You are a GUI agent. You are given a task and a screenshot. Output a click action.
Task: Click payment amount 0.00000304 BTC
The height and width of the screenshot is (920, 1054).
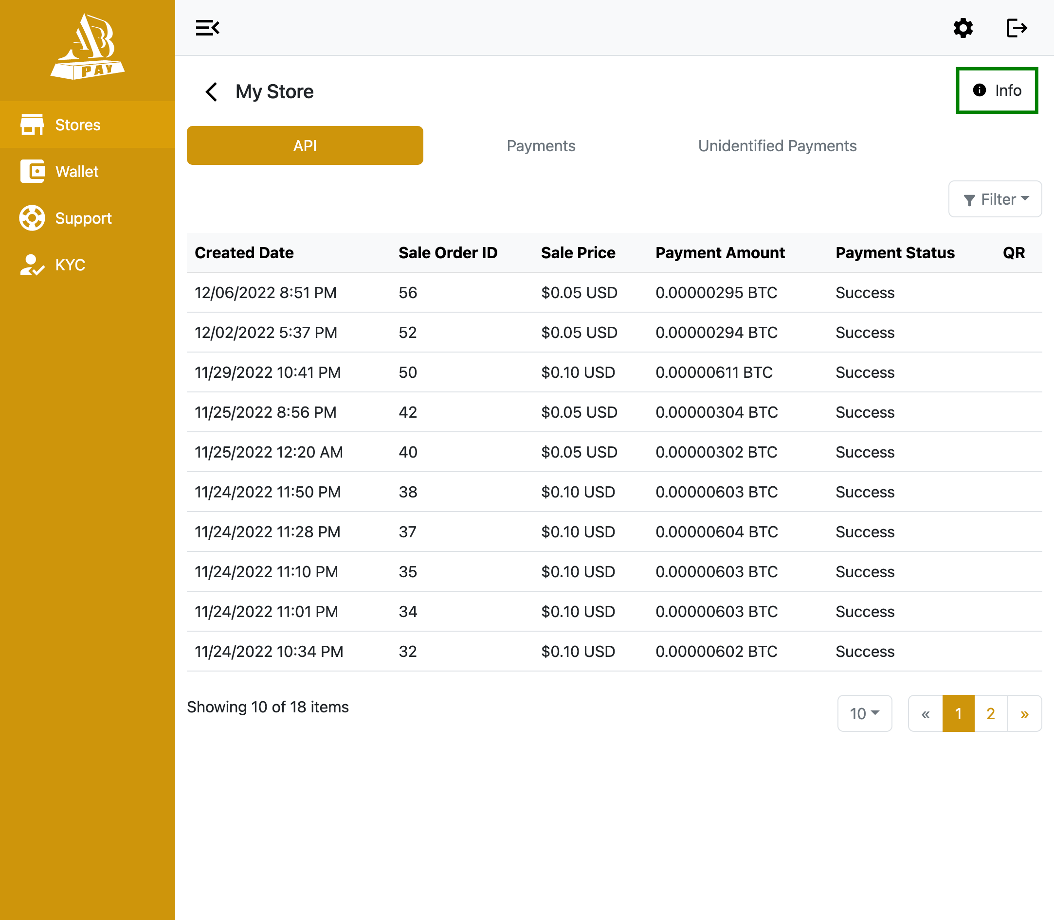click(716, 412)
